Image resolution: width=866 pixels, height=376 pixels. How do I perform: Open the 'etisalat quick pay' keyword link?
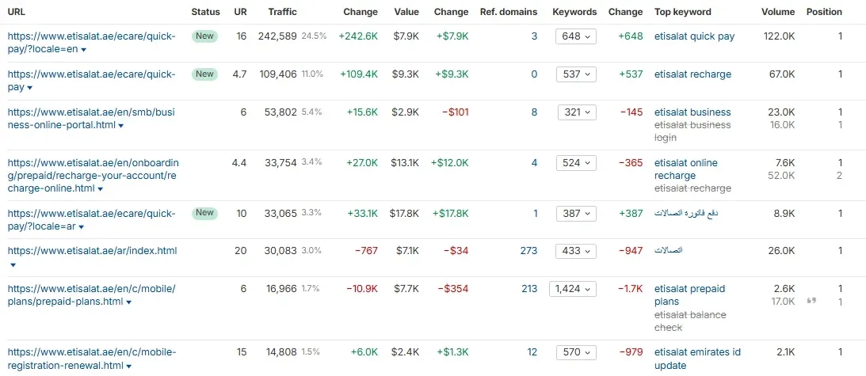(694, 36)
